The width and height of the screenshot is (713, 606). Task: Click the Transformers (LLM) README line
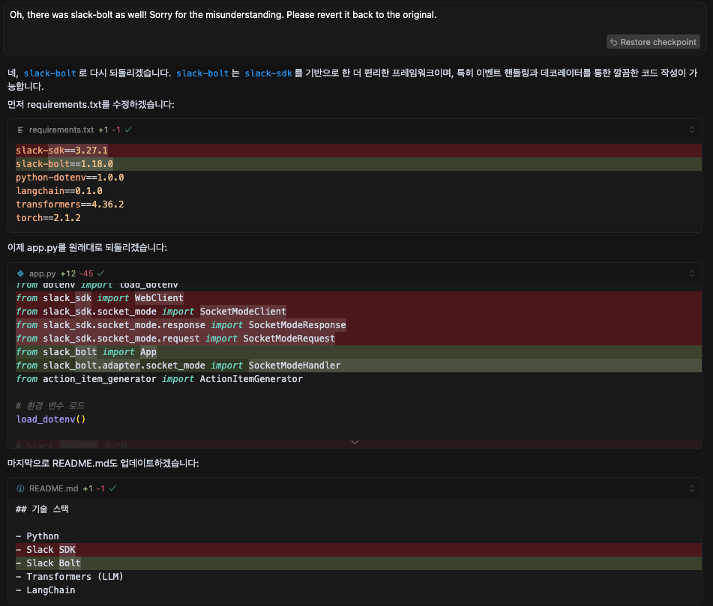(x=70, y=577)
